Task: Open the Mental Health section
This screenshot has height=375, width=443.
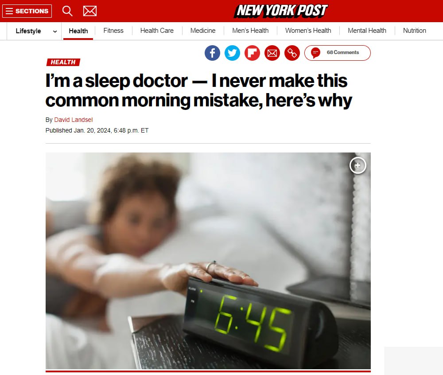Action: pos(367,31)
